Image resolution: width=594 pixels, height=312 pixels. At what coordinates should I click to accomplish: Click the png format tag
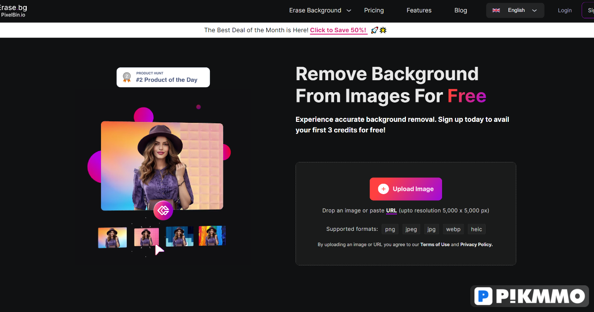(390, 229)
